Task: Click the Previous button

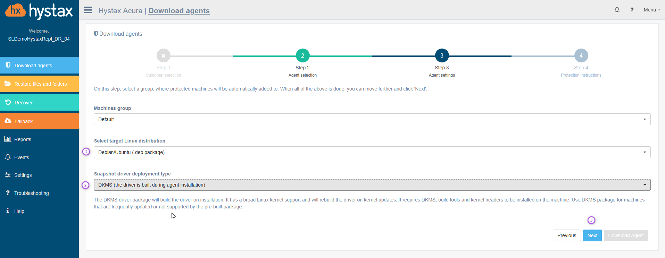Action: [x=566, y=235]
